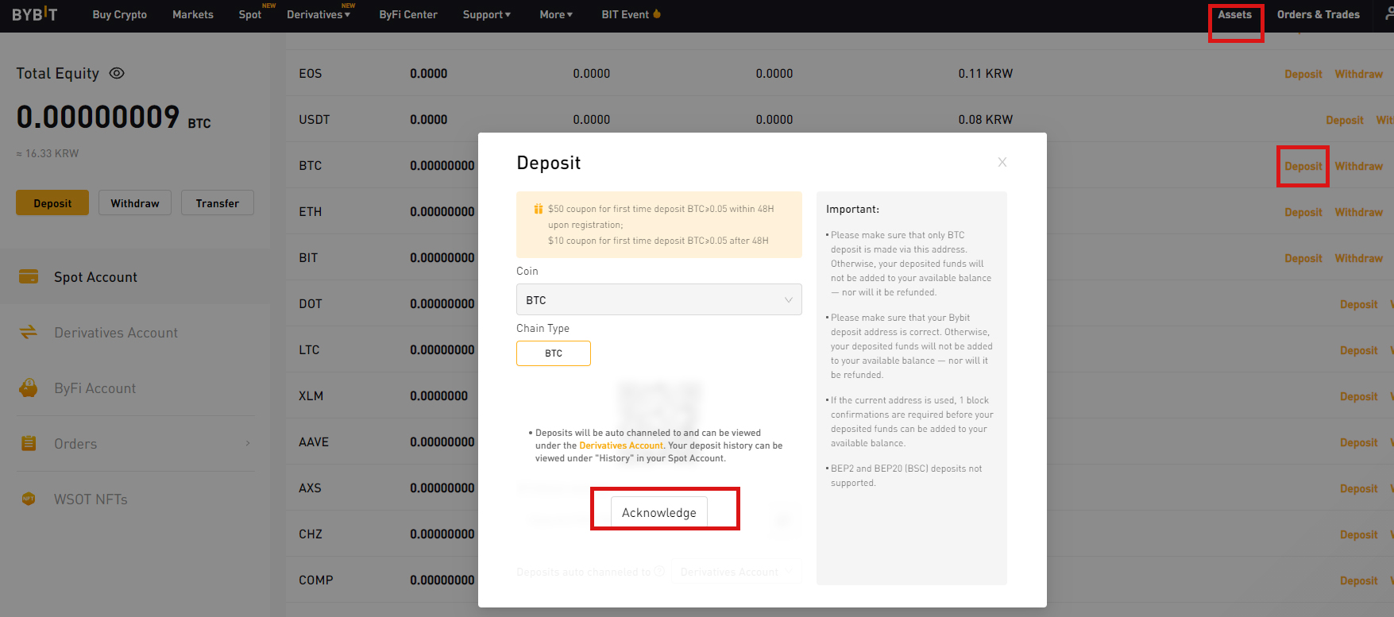Open the Spot Account wallet icon
The height and width of the screenshot is (617, 1394).
pos(29,276)
